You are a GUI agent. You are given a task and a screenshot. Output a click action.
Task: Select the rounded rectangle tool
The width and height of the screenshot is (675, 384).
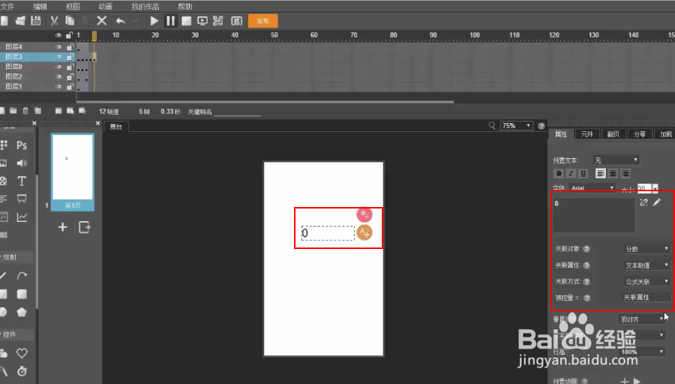(x=22, y=294)
